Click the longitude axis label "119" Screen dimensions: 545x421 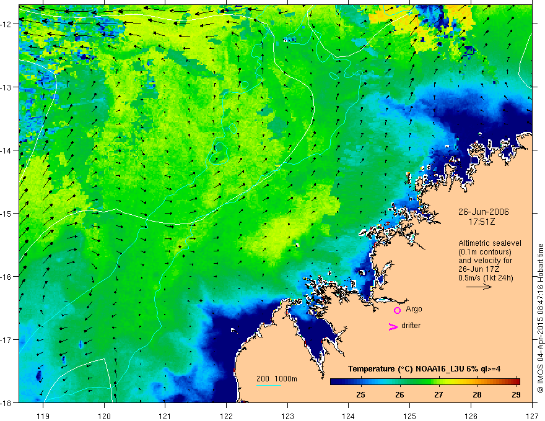43,416
